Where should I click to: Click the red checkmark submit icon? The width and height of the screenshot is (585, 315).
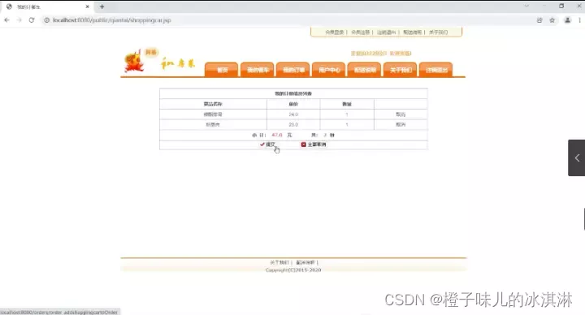pyautogui.click(x=262, y=145)
